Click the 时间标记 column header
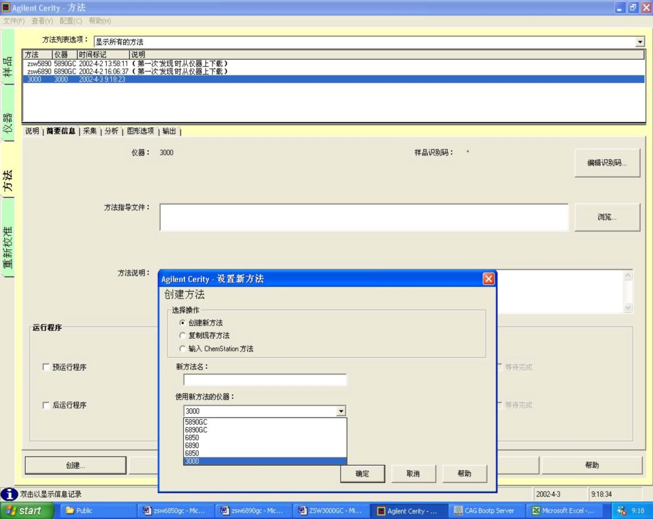Viewport: 653px width, 519px height. pos(104,55)
